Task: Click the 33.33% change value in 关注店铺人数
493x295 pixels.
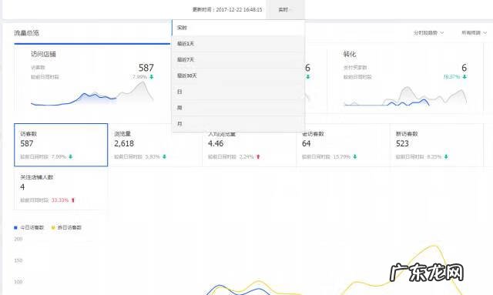Action: click(x=60, y=200)
